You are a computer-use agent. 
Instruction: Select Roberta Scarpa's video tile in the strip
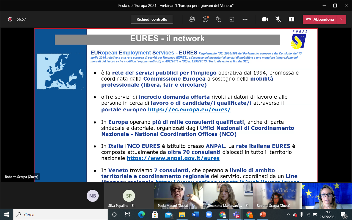pos(277,196)
